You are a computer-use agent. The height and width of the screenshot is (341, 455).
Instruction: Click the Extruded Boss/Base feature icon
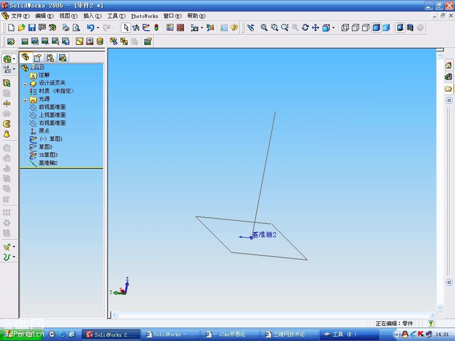tap(7, 83)
